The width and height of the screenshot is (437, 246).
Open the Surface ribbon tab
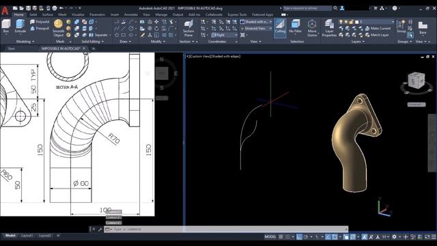(x=48, y=14)
